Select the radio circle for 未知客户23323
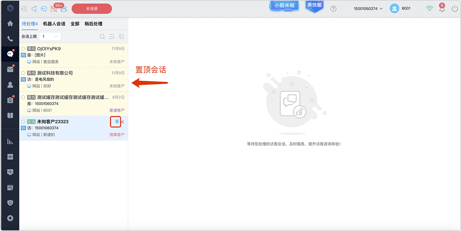 [23, 122]
